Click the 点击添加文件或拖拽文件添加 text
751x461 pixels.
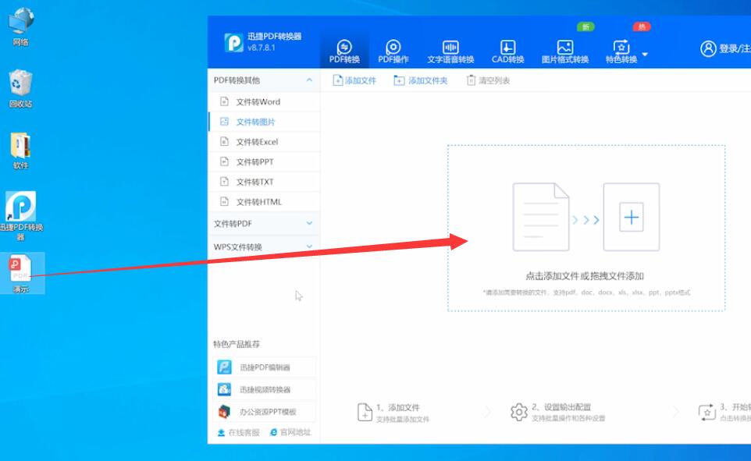585,275
